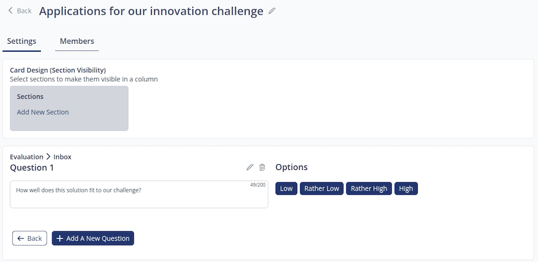Click the Question 1 heading
Viewport: 538px width, 262px height.
32,167
